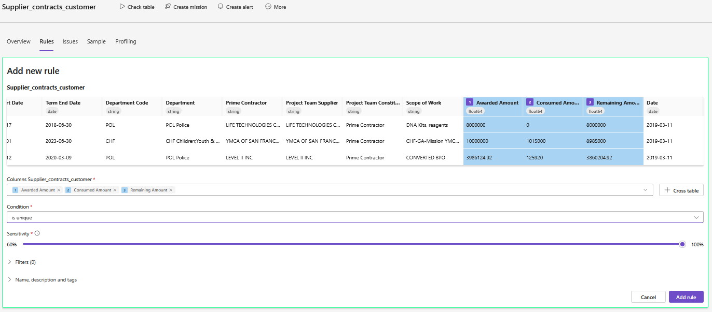Click the Sensitivity slider handle
The height and width of the screenshot is (312, 712).
click(682, 244)
